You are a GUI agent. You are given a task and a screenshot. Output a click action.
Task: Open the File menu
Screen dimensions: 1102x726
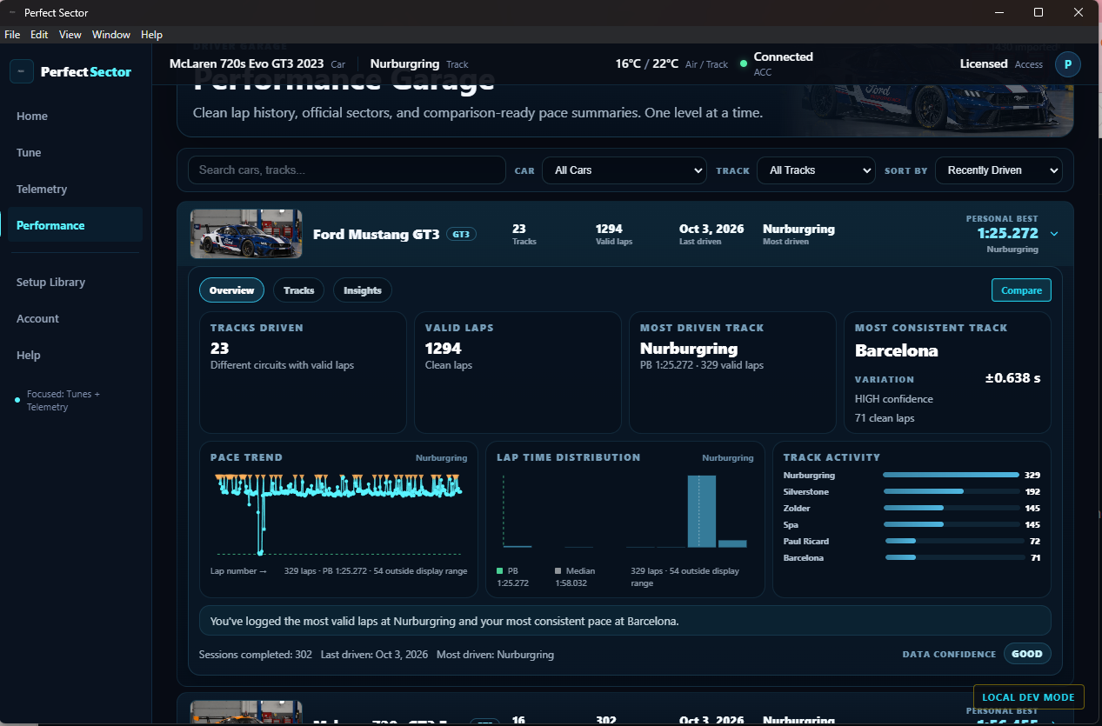point(12,35)
